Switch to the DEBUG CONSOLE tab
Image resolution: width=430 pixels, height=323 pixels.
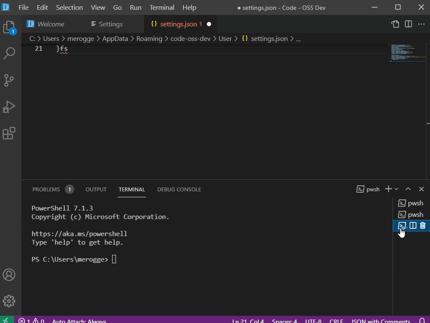(179, 189)
